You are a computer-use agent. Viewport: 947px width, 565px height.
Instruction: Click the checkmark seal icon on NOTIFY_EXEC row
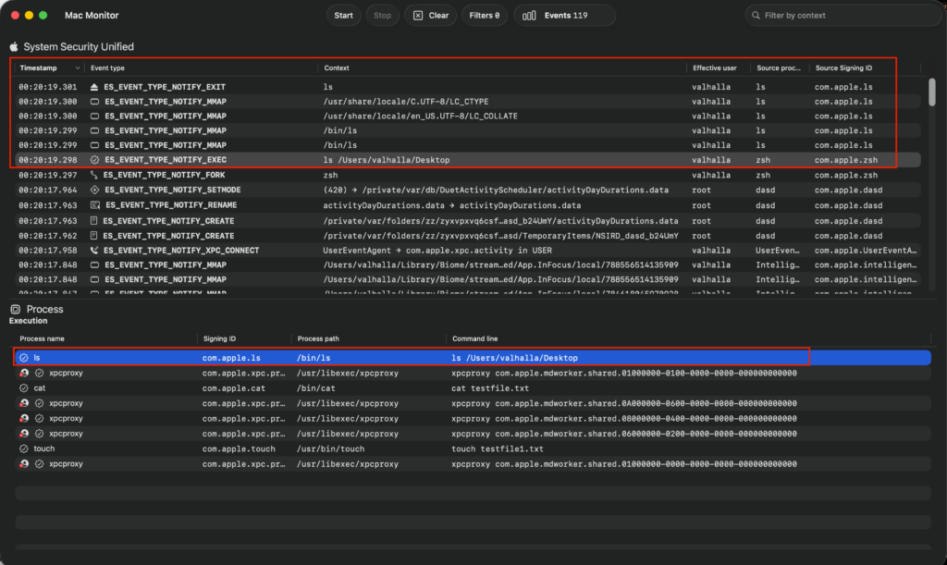pyautogui.click(x=94, y=160)
